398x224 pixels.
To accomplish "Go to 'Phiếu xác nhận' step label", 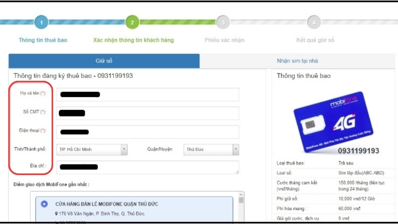I will click(224, 40).
